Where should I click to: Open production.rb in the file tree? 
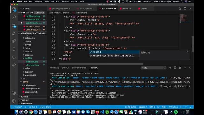pyautogui.click(x=31, y=92)
